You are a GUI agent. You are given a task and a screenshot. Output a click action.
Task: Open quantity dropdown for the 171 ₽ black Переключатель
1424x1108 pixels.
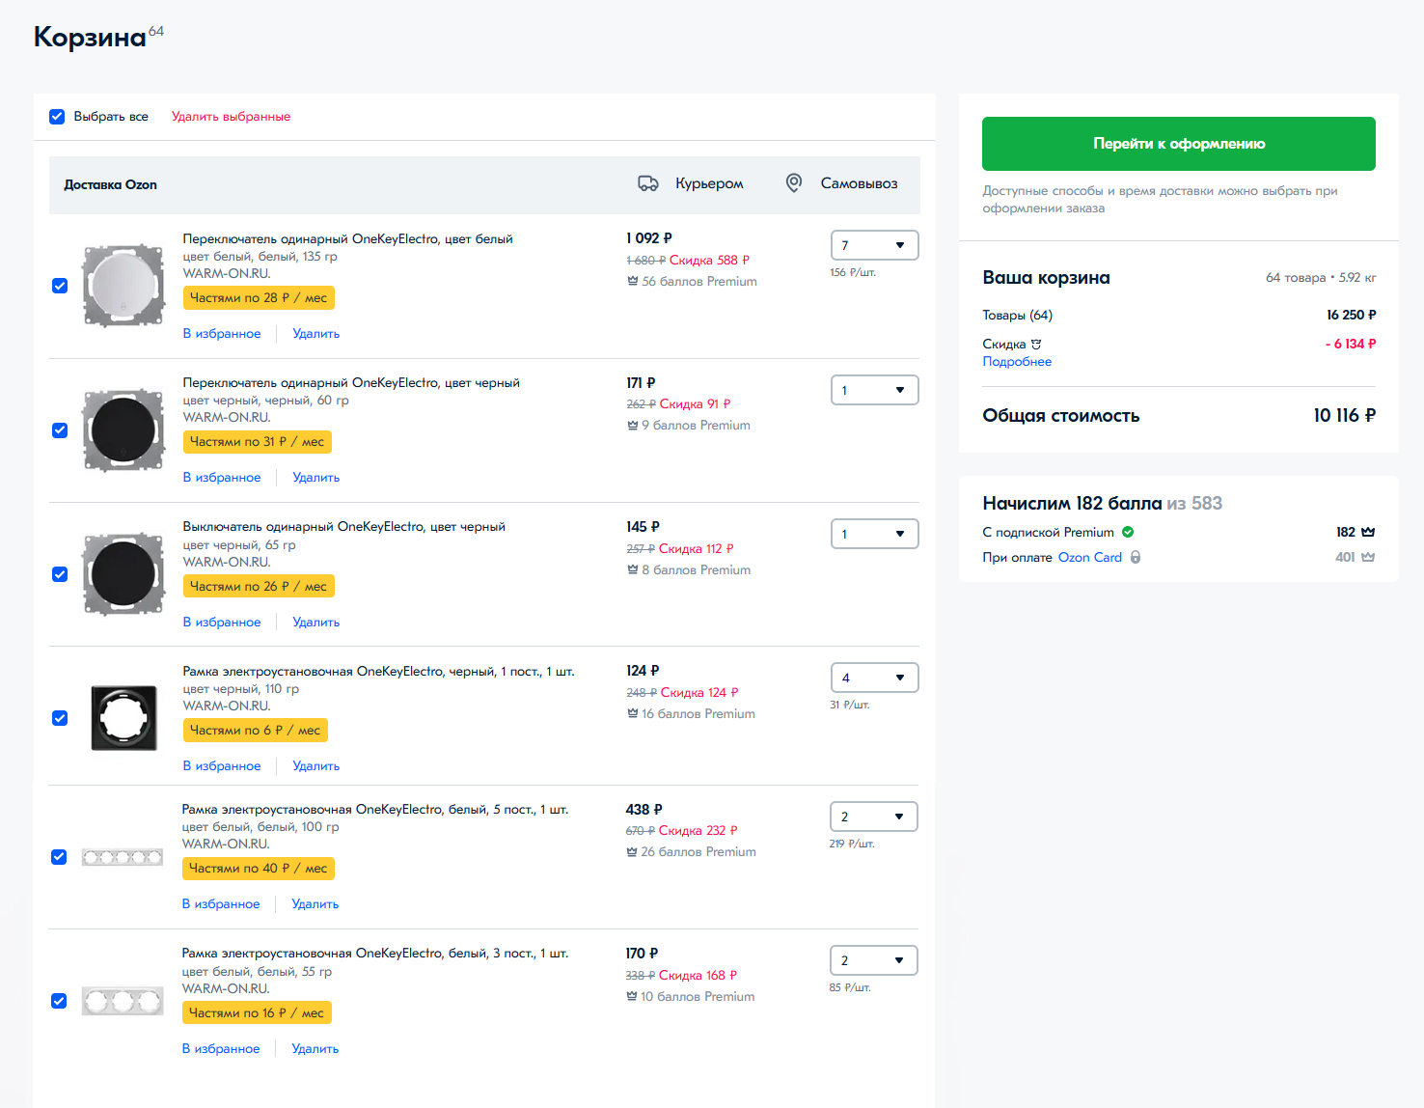tap(874, 390)
